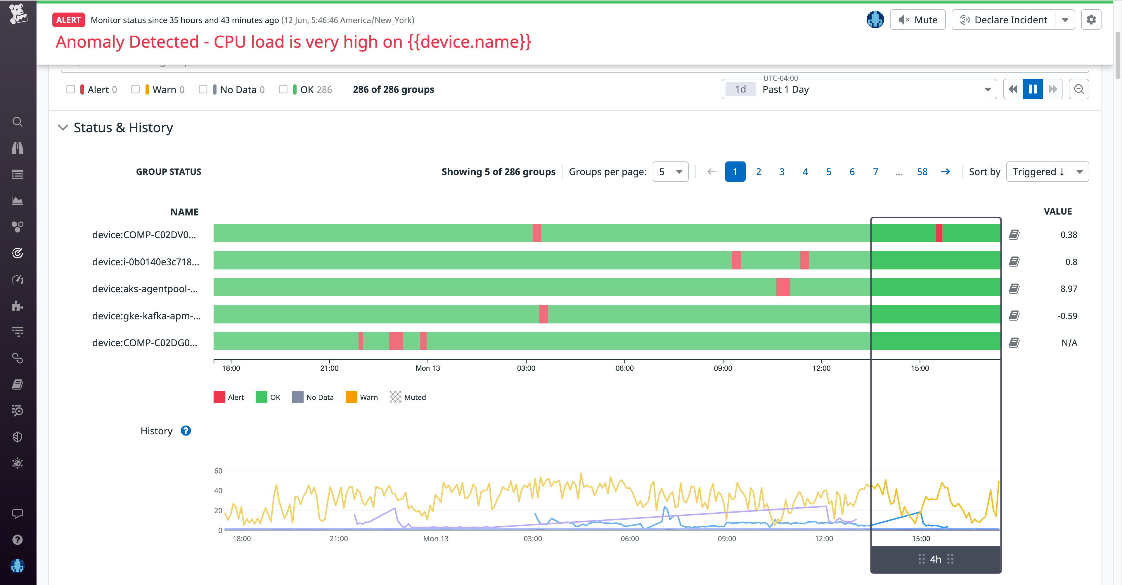Open the user avatar account menu
1122x585 pixels.
tap(875, 20)
